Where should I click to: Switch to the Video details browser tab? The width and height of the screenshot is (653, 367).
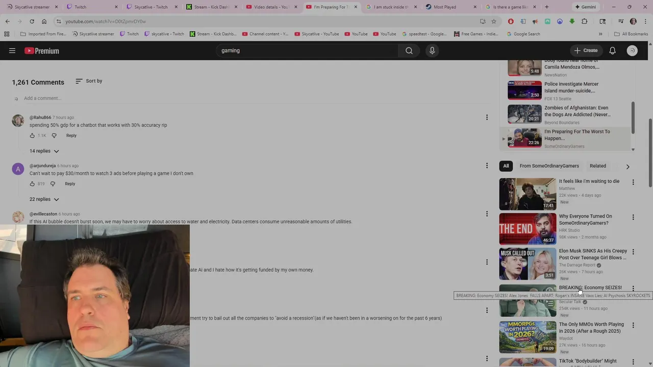[x=271, y=7]
